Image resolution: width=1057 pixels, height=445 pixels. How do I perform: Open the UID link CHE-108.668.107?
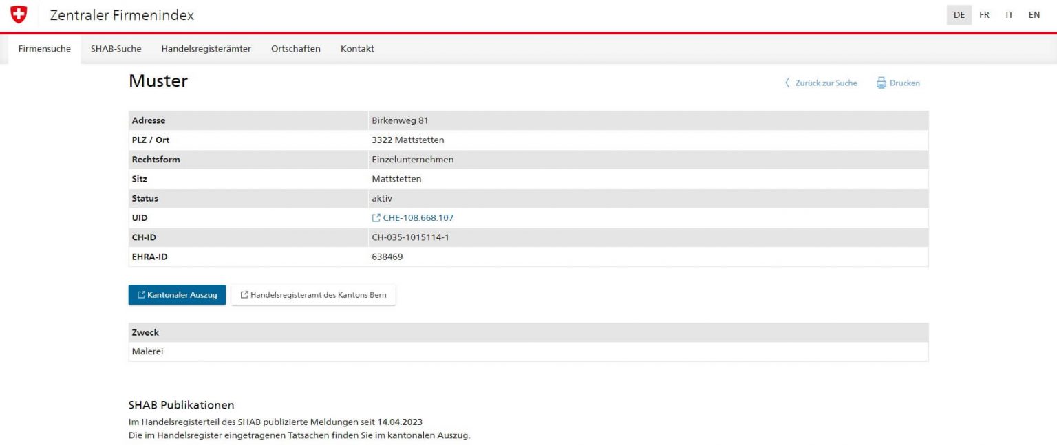418,218
